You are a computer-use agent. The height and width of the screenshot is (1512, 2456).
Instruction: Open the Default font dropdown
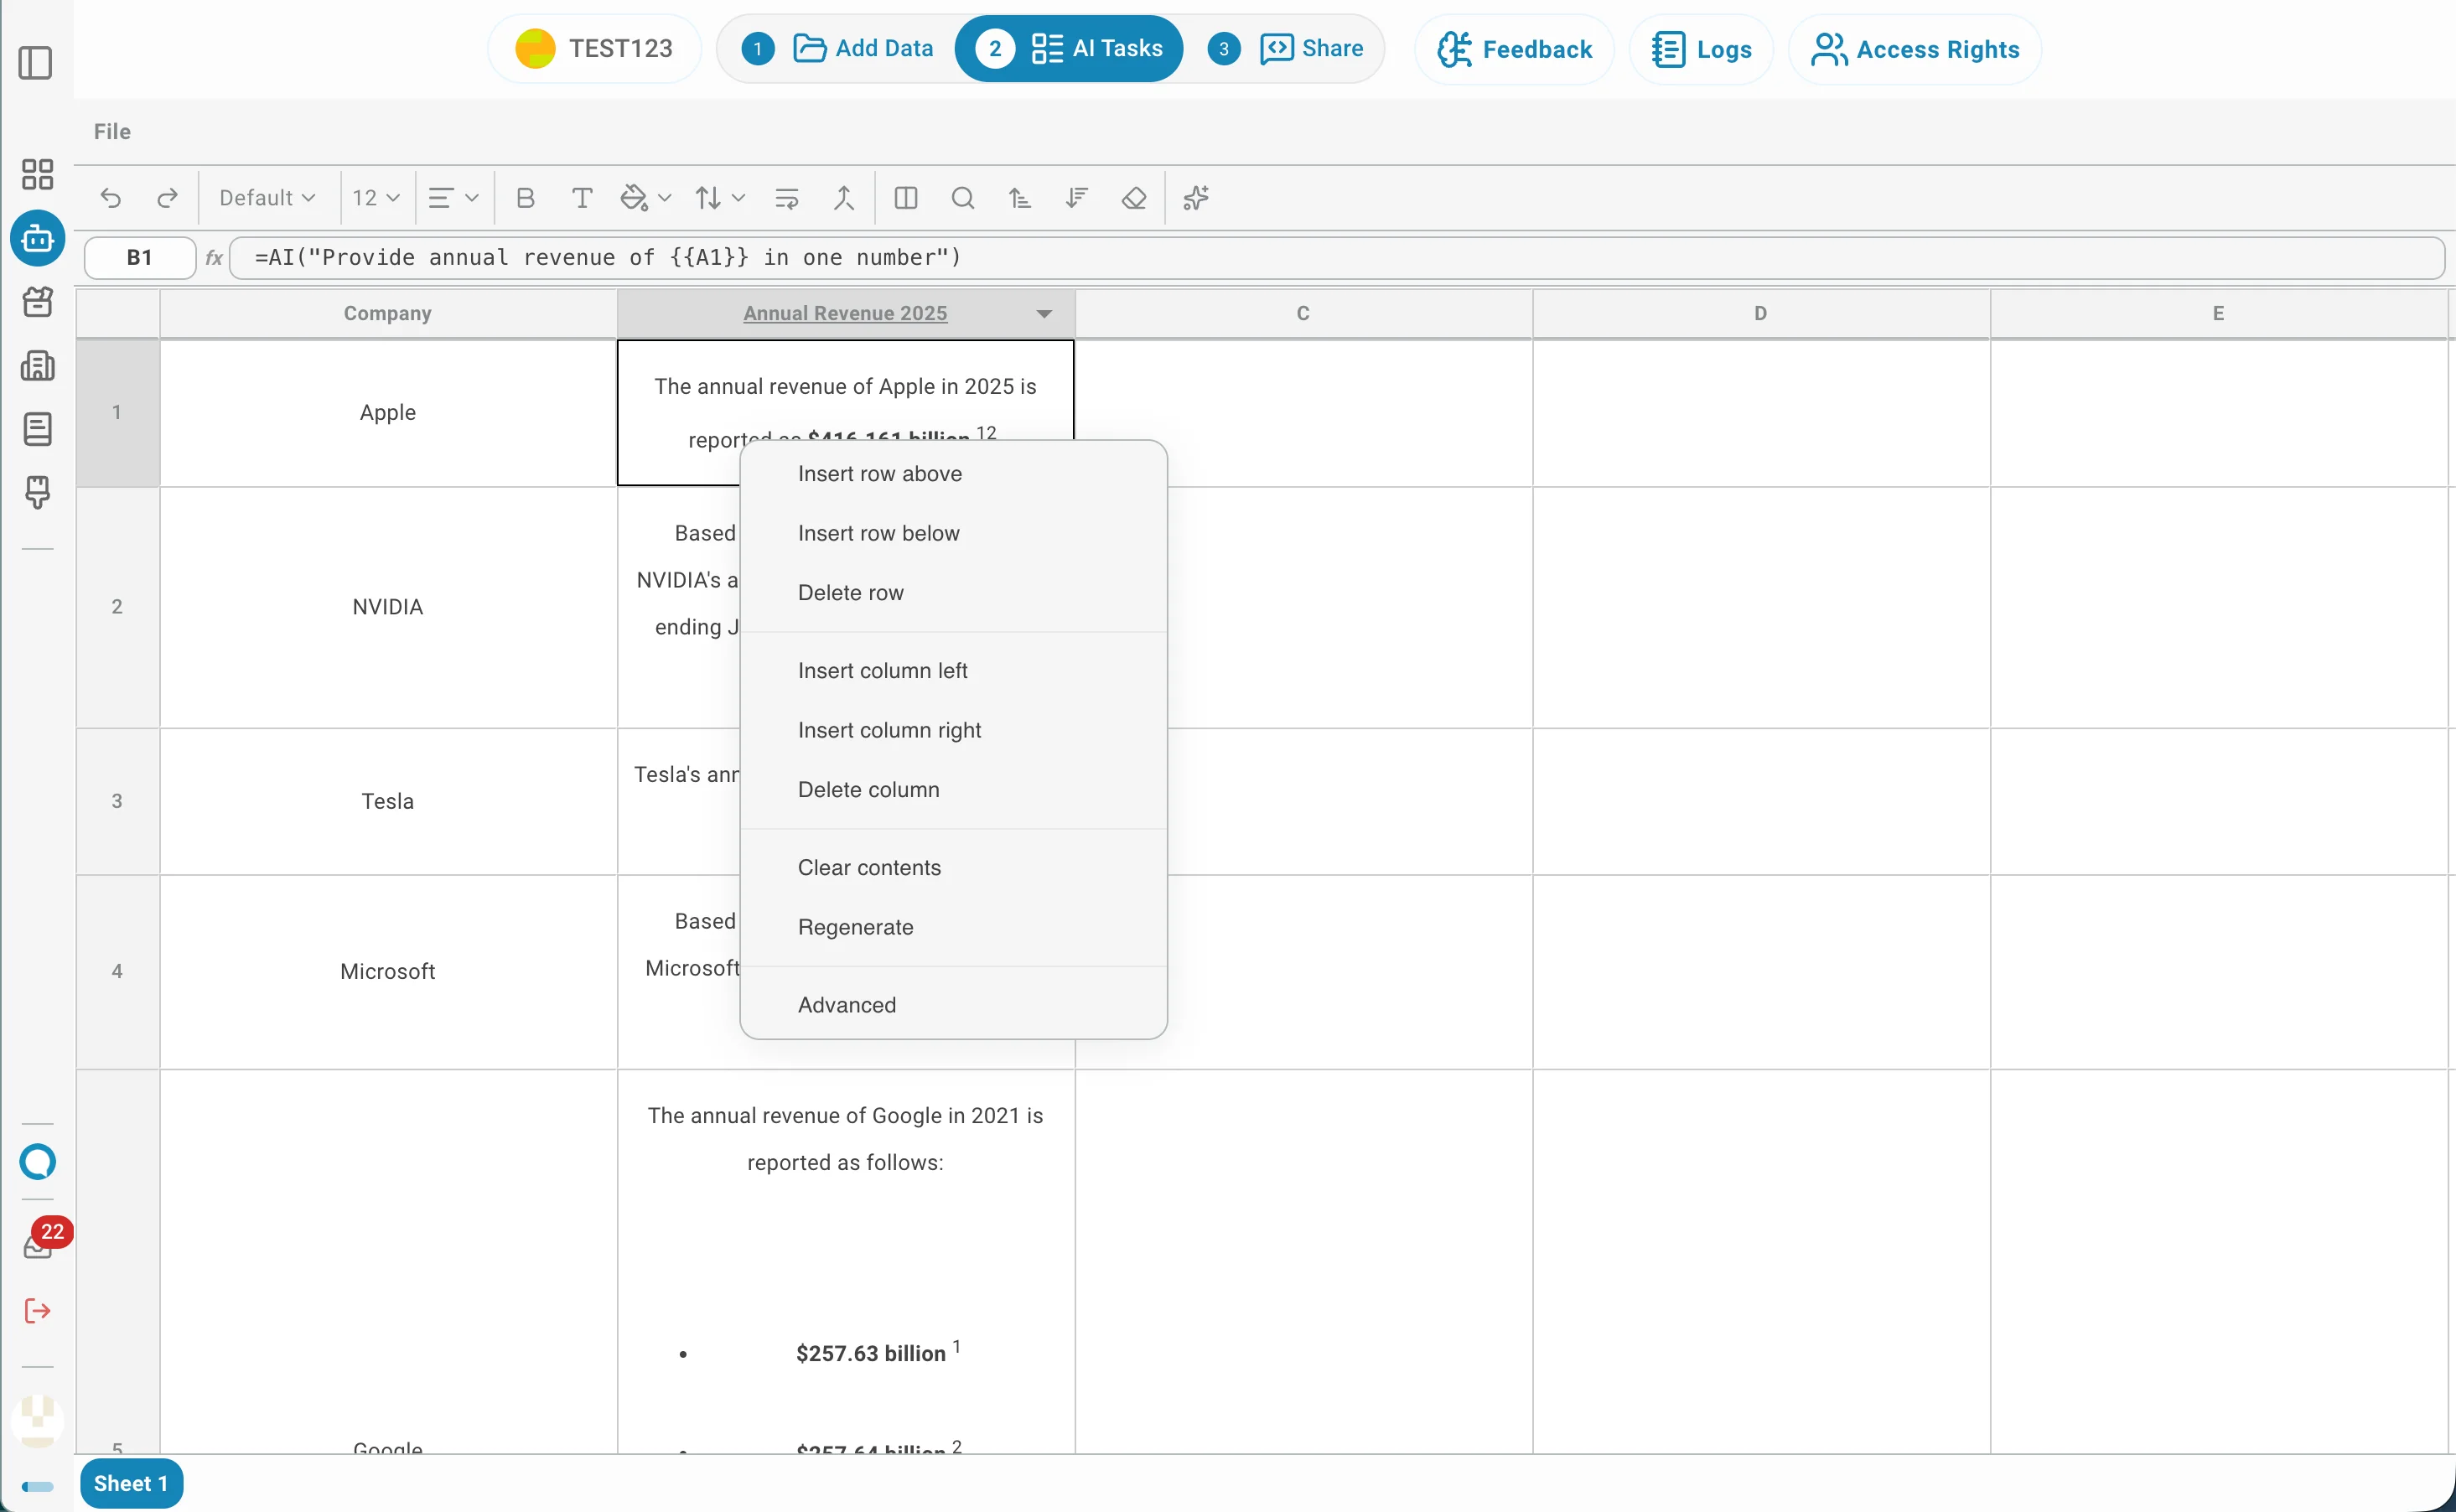pyautogui.click(x=267, y=198)
